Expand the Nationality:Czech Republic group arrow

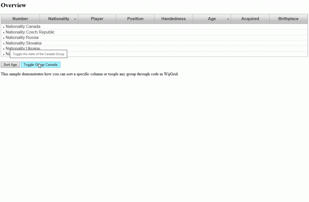[4, 33]
